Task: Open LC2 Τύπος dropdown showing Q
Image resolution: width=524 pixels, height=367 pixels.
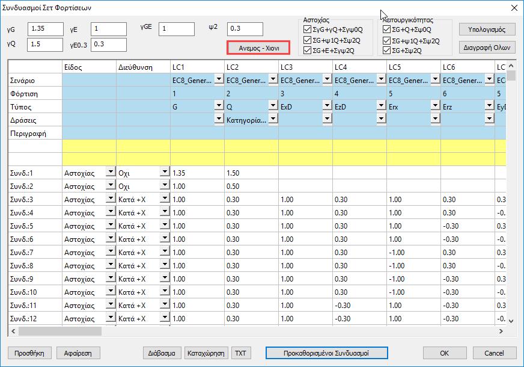Action: pos(273,106)
